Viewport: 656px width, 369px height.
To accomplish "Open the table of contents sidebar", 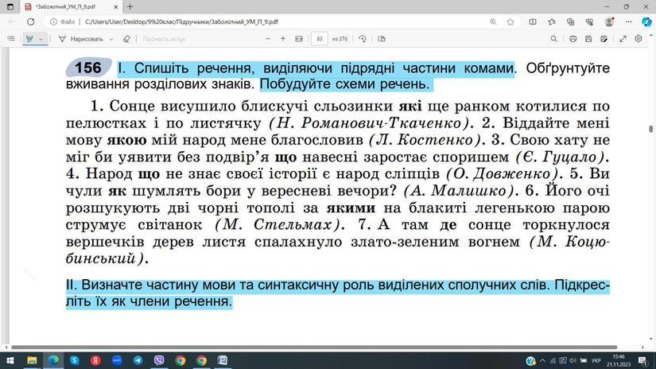I will tap(11, 38).
